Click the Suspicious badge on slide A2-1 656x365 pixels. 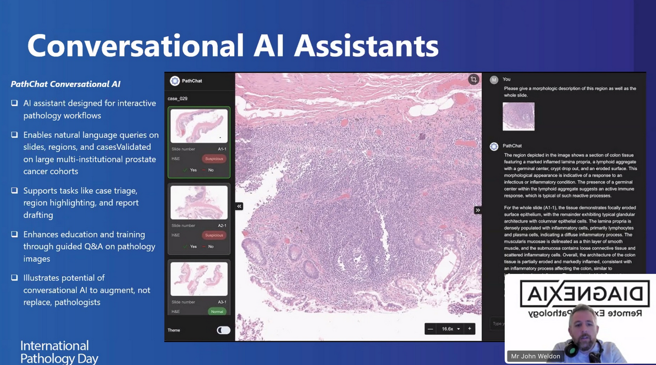[x=214, y=235]
